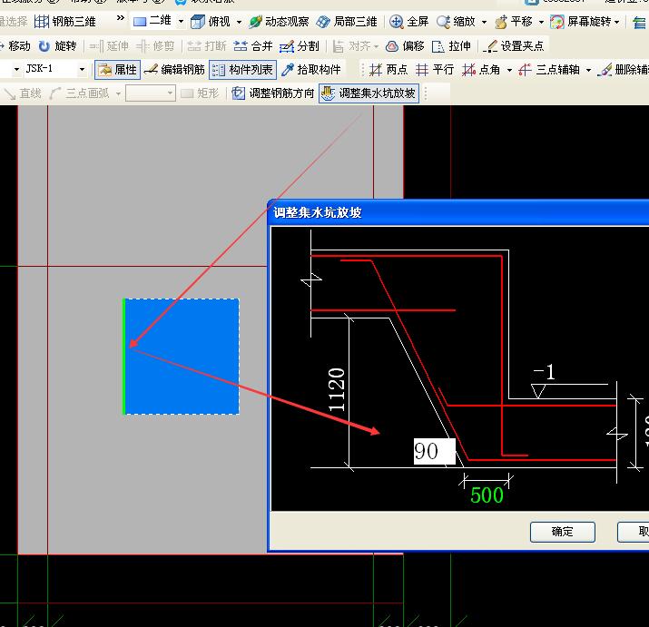
Task: Open the 钢筋三维 rebar 3D view
Action: [65, 22]
